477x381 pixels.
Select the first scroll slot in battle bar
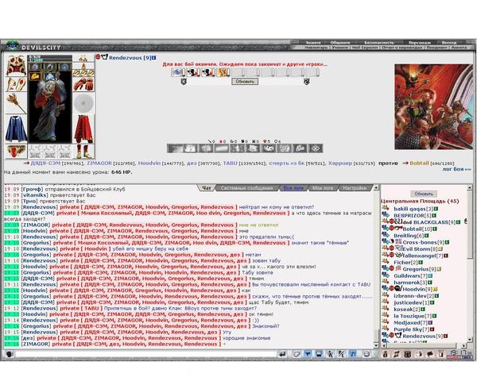click(178, 72)
